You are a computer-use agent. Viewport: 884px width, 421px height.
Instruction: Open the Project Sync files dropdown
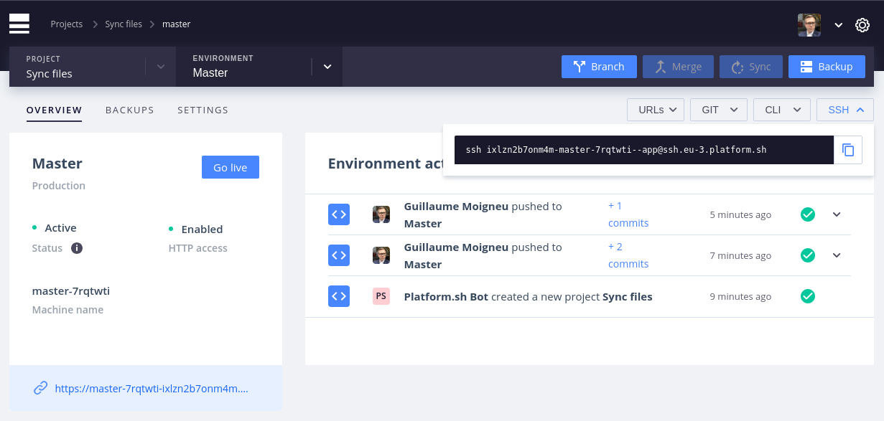click(161, 67)
